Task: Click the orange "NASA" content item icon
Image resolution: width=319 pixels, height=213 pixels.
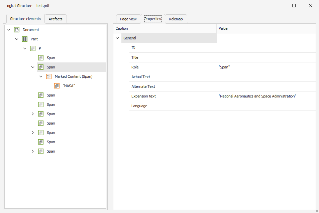Action: click(57, 86)
